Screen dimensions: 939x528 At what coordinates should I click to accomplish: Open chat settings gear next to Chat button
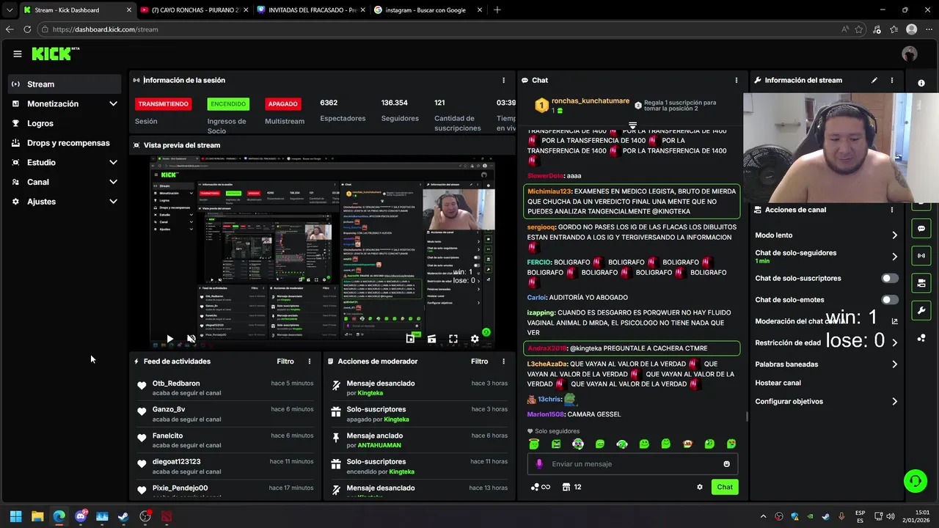[x=700, y=487]
